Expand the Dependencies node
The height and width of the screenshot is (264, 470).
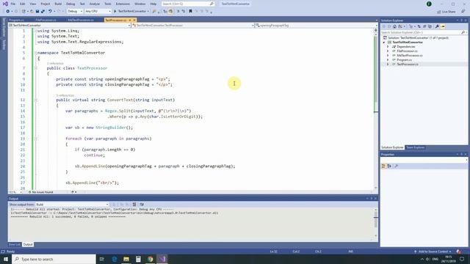[388, 47]
